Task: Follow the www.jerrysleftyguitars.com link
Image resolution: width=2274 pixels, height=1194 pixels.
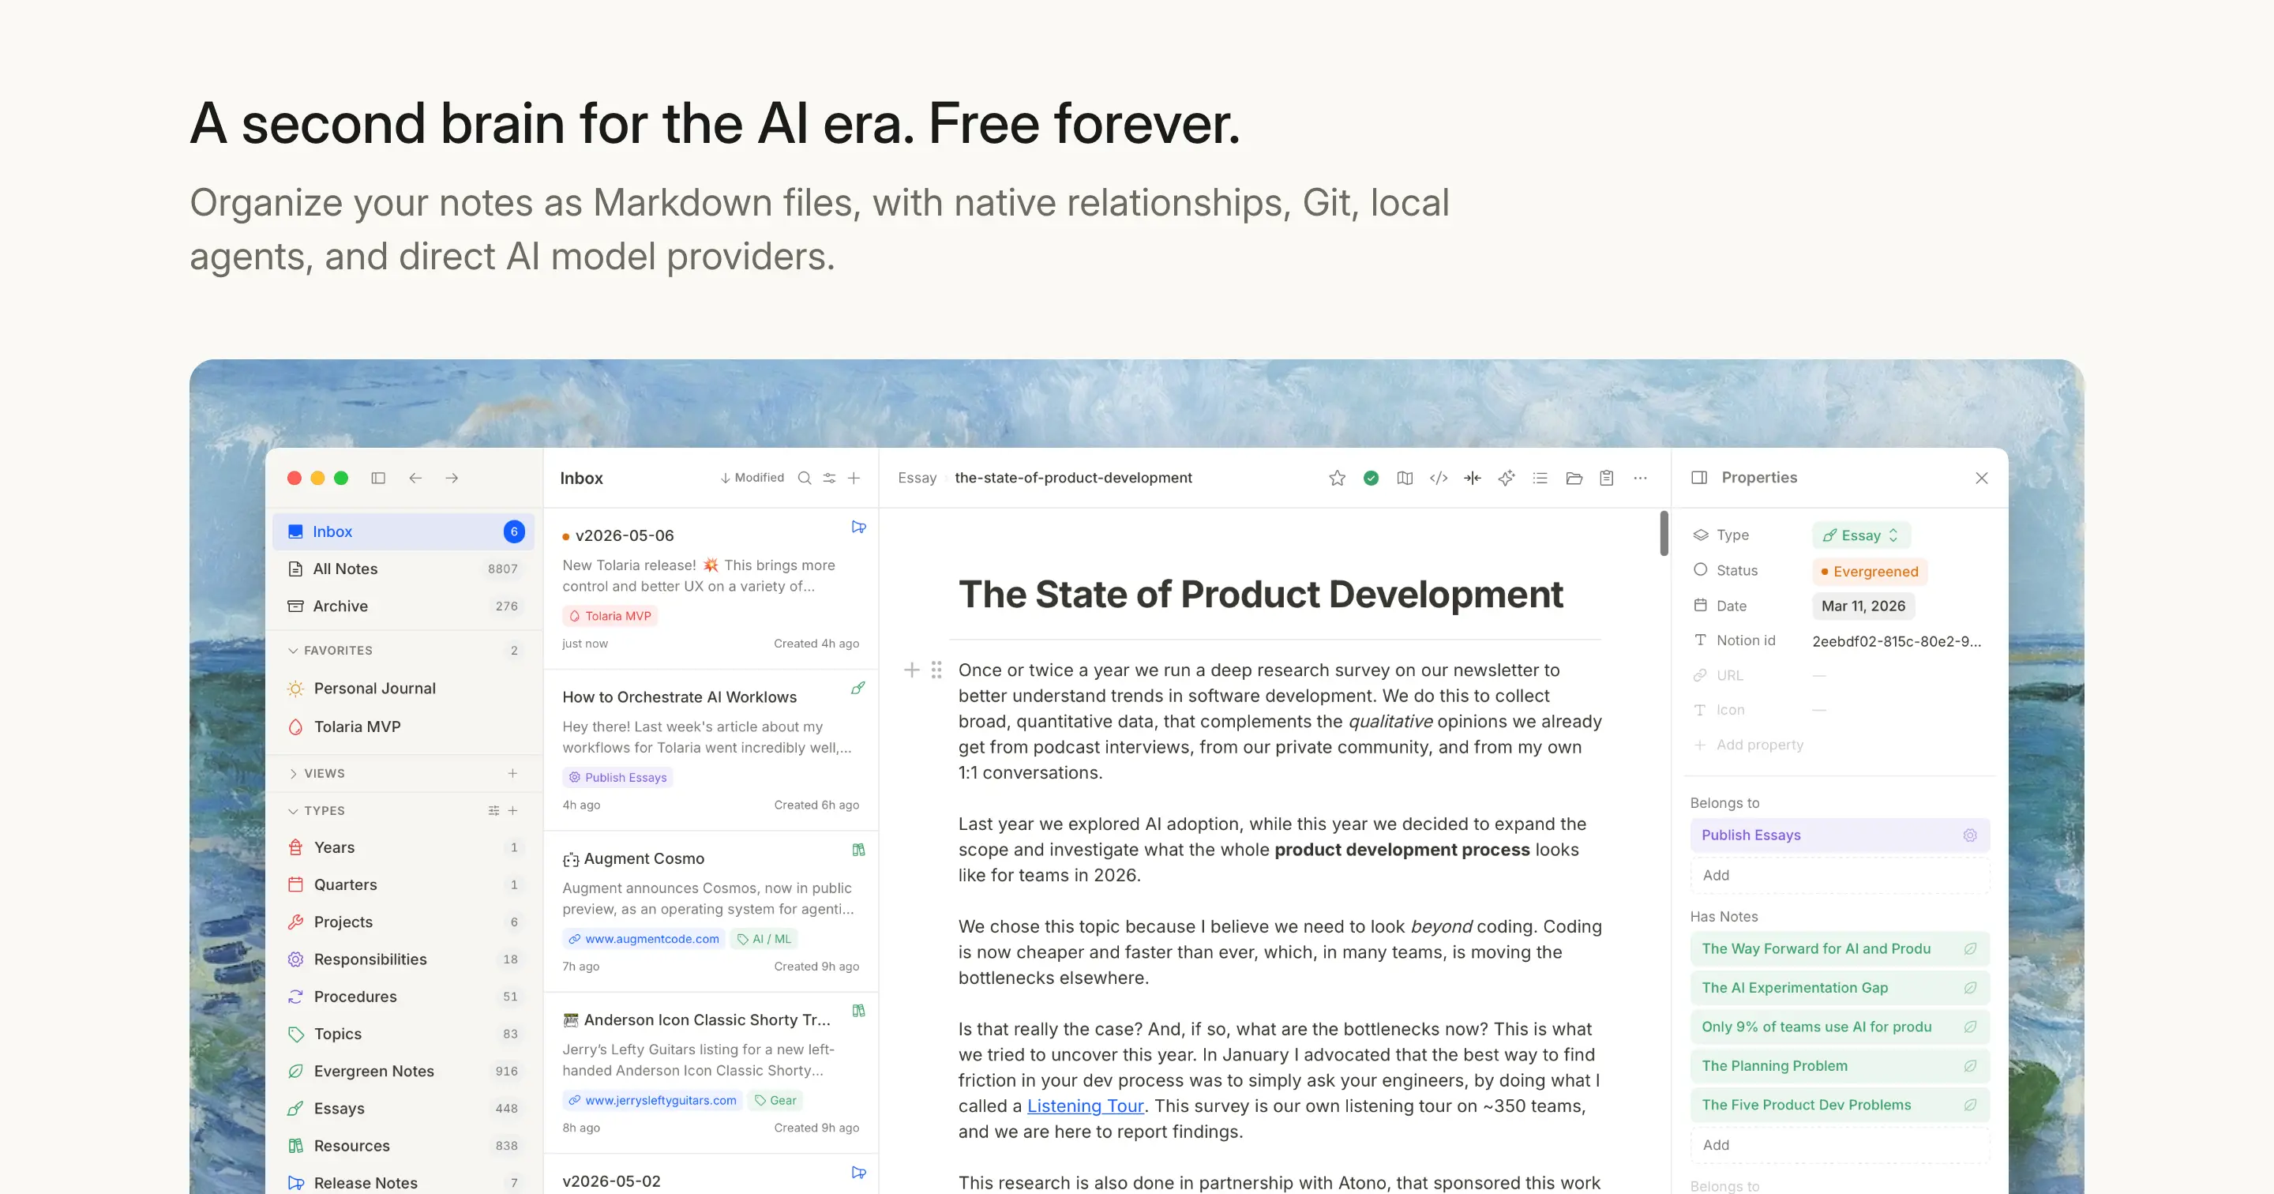Action: [x=652, y=1100]
